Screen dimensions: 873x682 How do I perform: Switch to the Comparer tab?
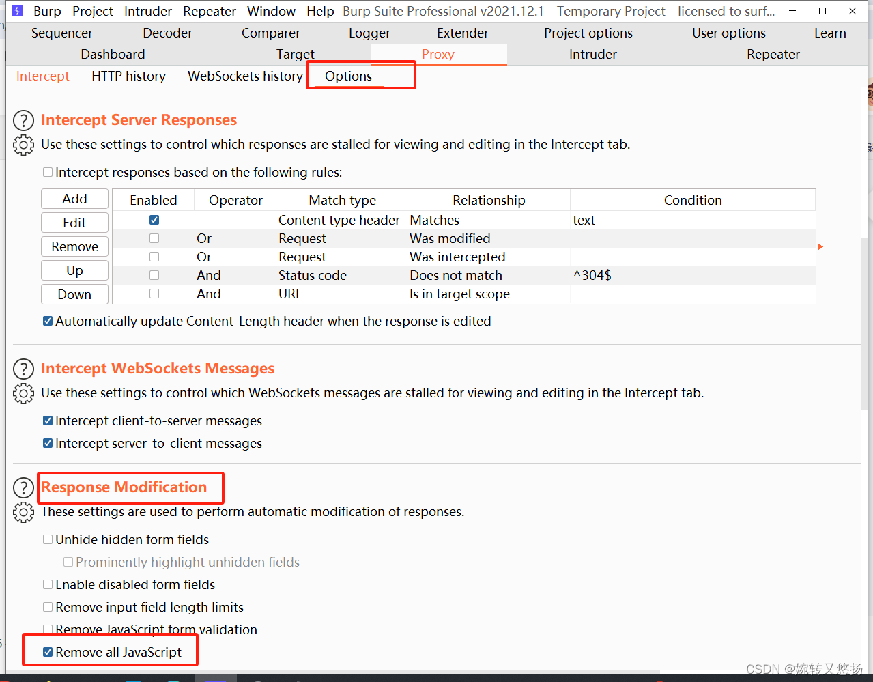pos(271,33)
